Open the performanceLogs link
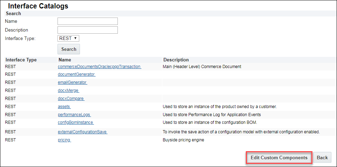This screenshot has width=337, height=167. click(x=74, y=114)
